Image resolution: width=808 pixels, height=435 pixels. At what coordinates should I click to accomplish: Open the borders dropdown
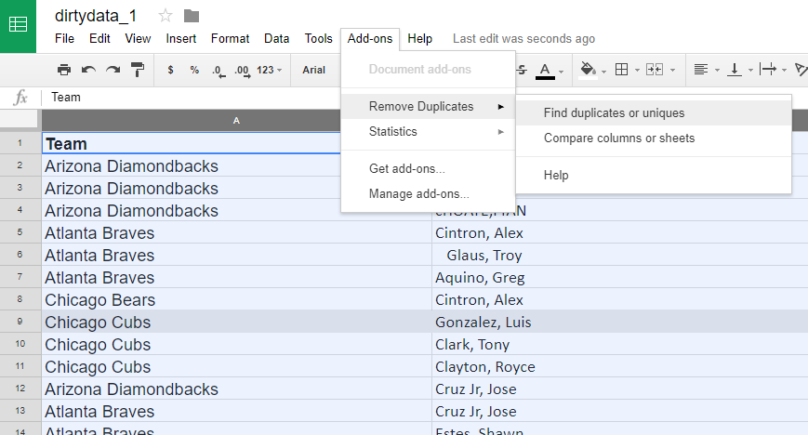(x=623, y=70)
